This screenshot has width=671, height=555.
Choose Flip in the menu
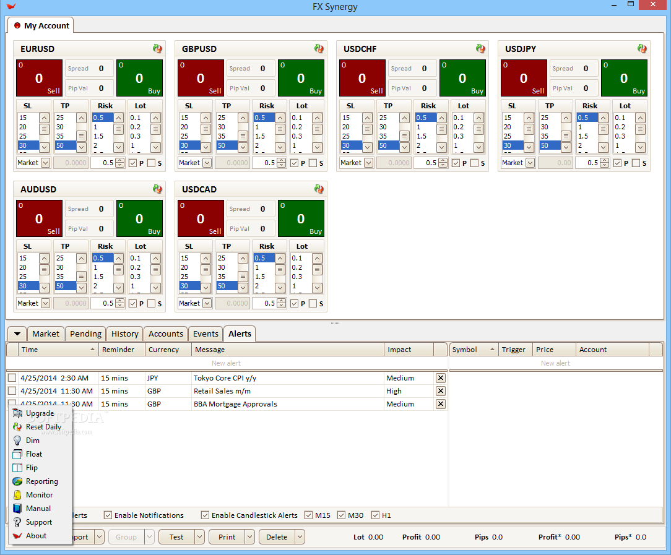(x=40, y=468)
